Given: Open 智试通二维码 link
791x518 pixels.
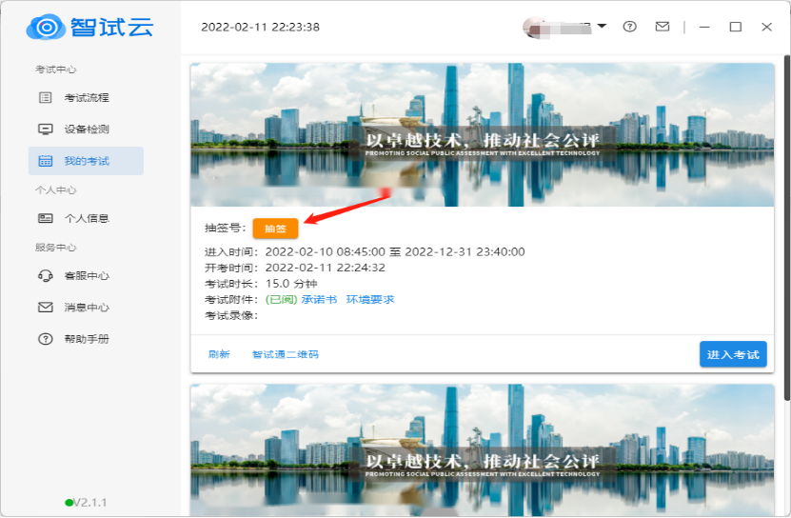Looking at the screenshot, I should 286,354.
